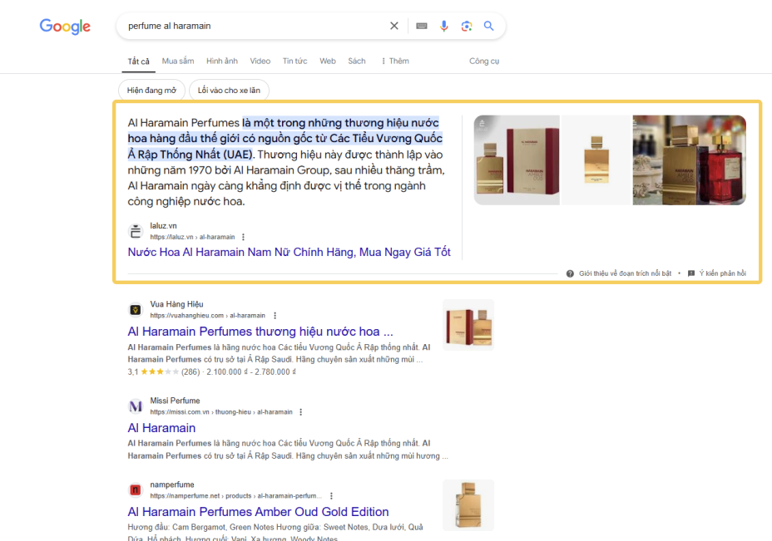Click the help icon beside 'Giới thiệu về đoạn trích nổi bật'
The image size is (772, 541).
pos(570,273)
